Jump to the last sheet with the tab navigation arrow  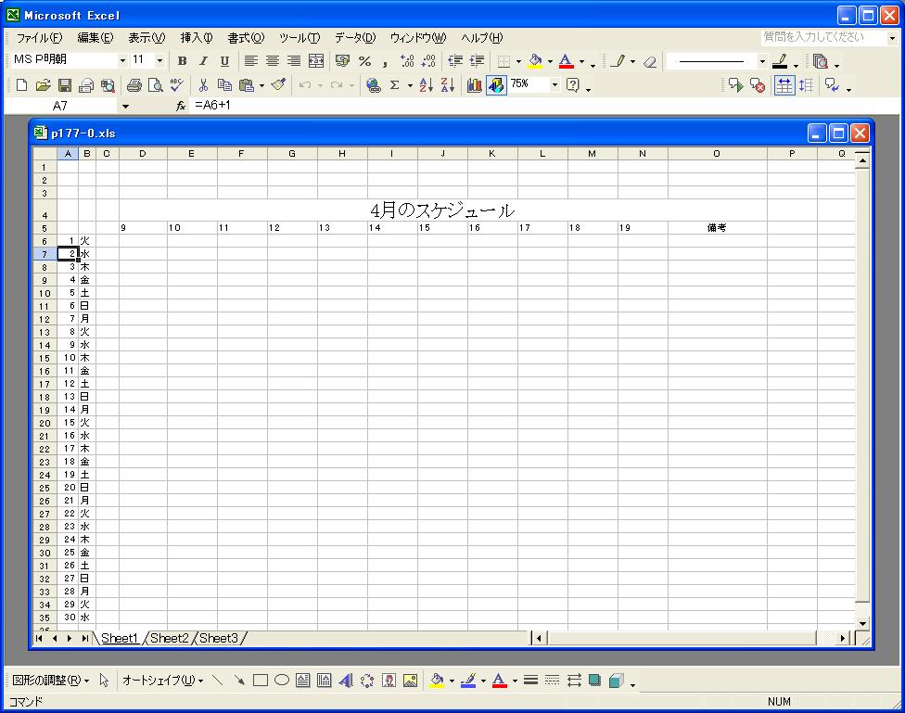[x=85, y=638]
